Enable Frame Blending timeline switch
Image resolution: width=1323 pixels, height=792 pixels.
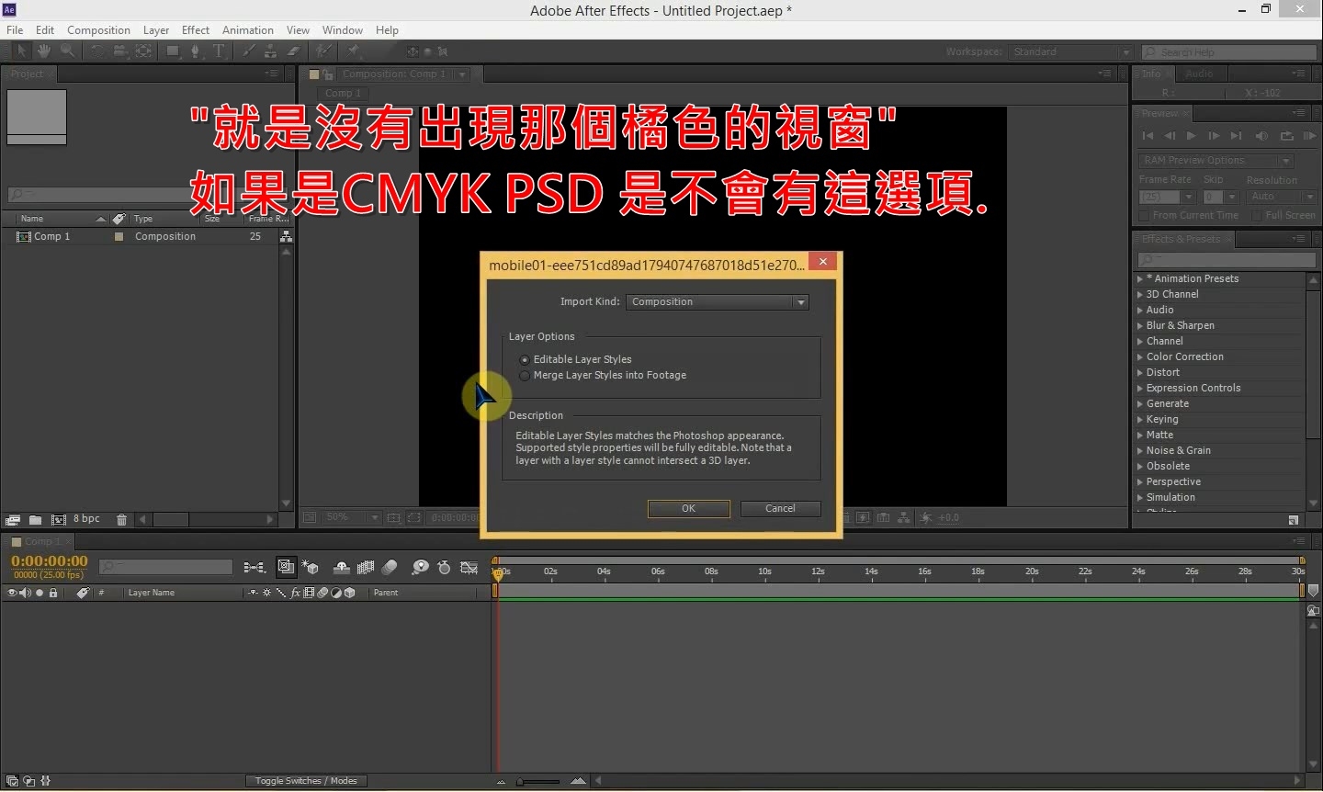click(x=366, y=568)
